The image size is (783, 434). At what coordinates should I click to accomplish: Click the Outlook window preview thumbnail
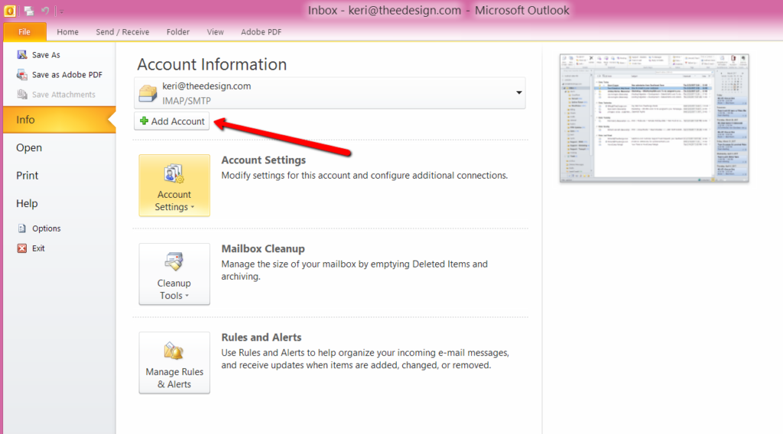pos(655,118)
